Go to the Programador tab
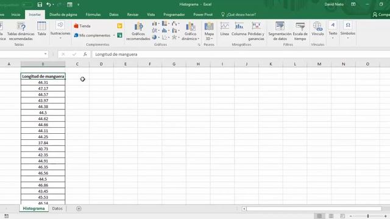390x219 pixels. [x=174, y=15]
